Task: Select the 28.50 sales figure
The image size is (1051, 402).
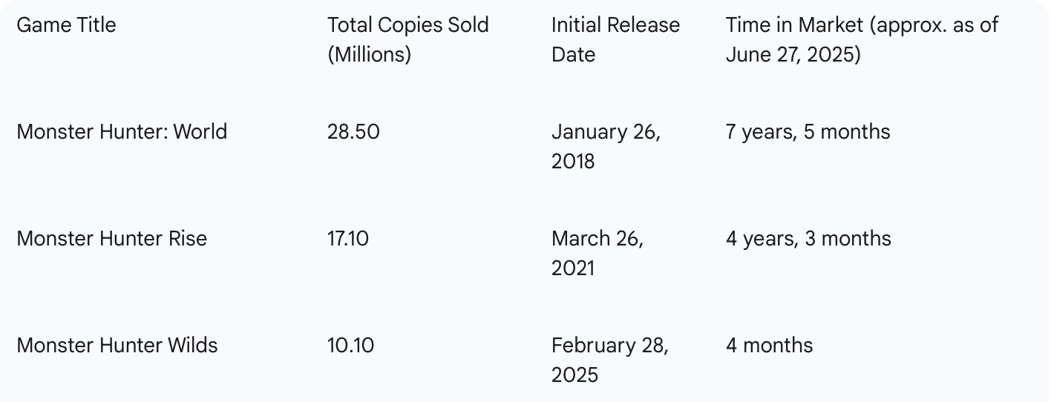Action: (353, 132)
